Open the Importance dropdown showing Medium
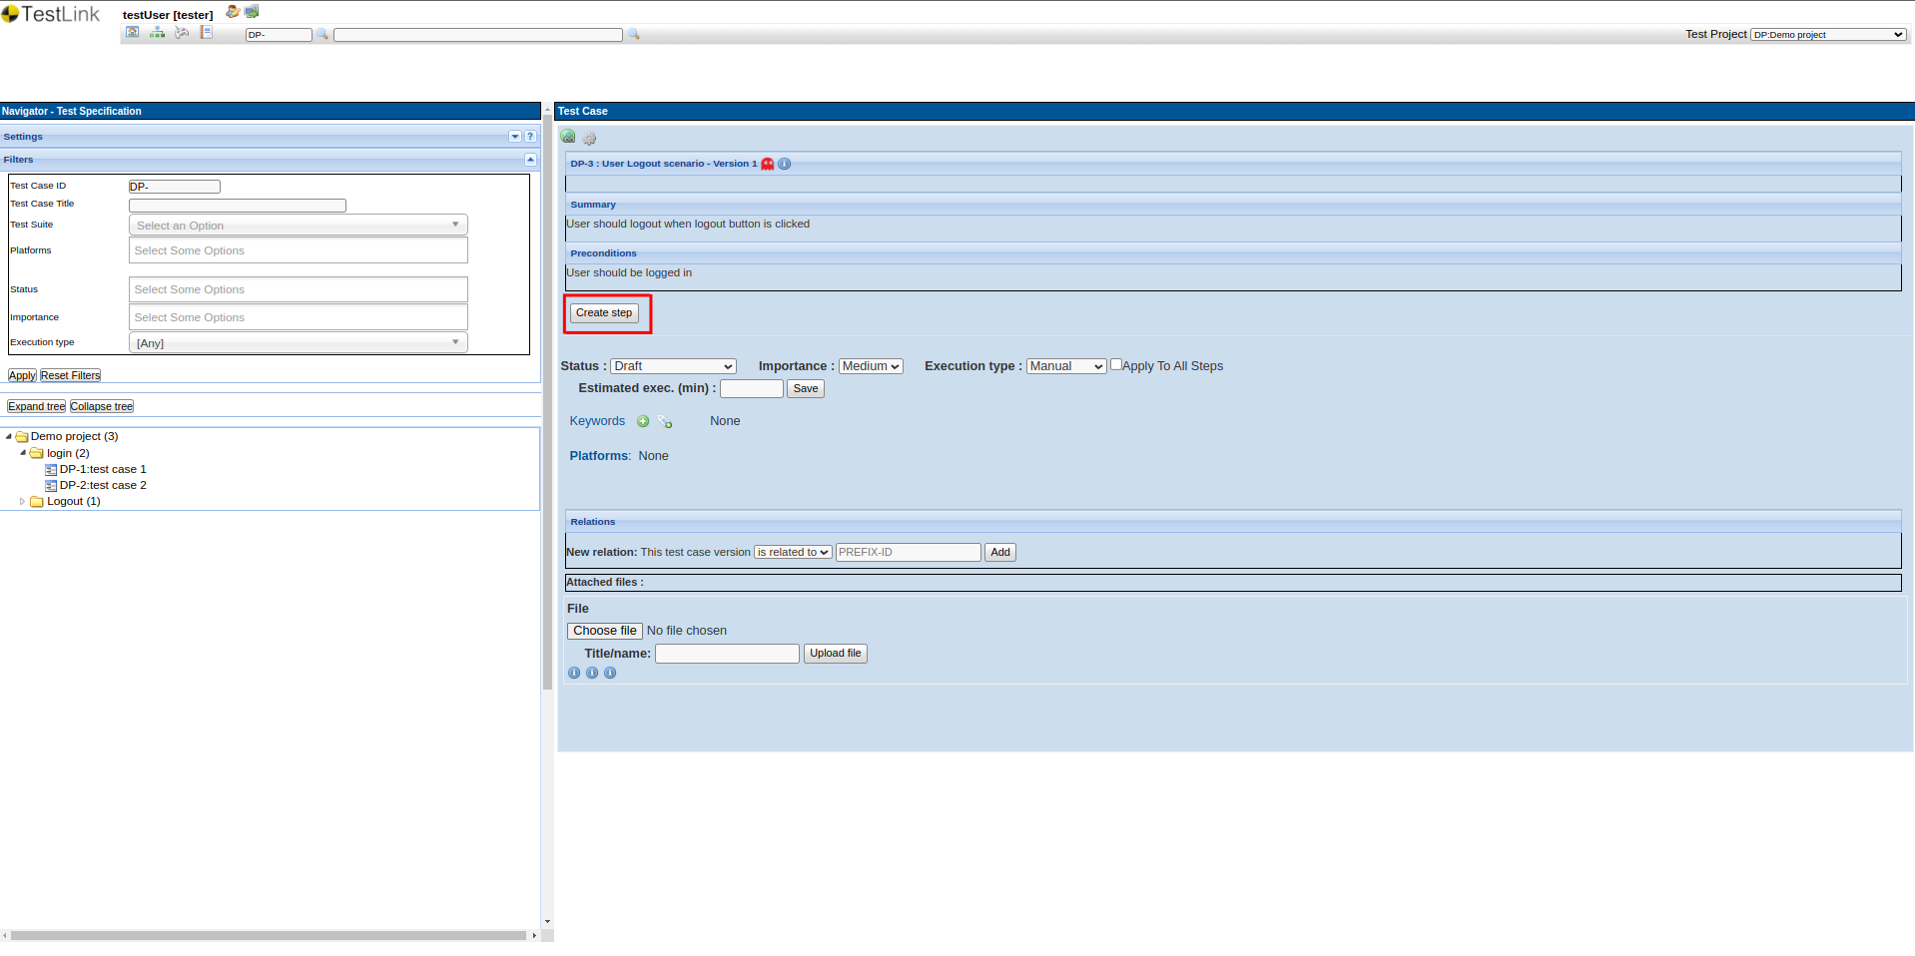Image resolution: width=1915 pixels, height=956 pixels. coord(870,366)
